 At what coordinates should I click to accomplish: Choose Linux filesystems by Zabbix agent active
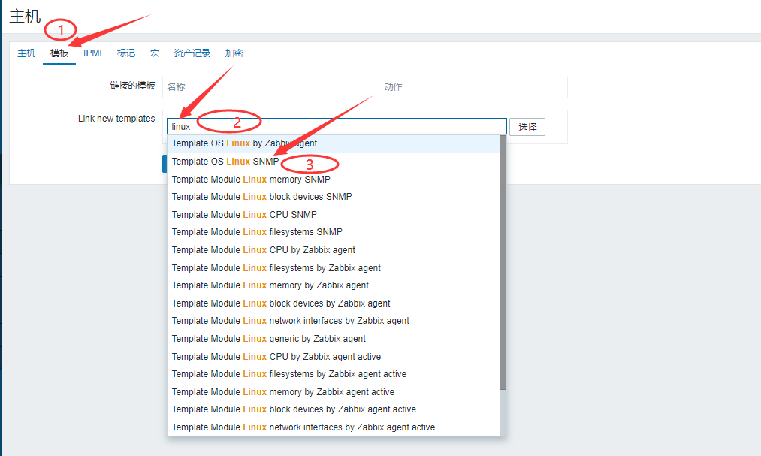point(334,375)
